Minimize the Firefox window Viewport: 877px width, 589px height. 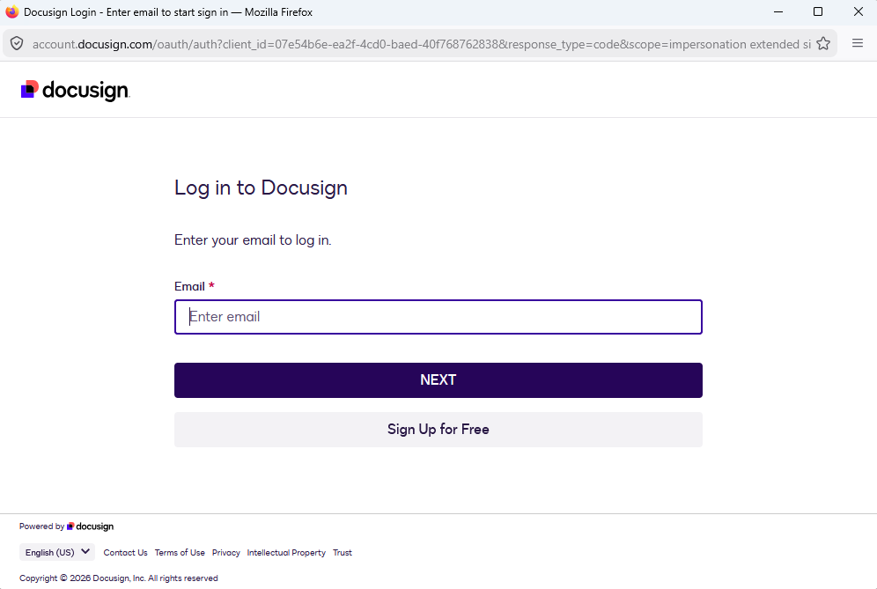[778, 11]
